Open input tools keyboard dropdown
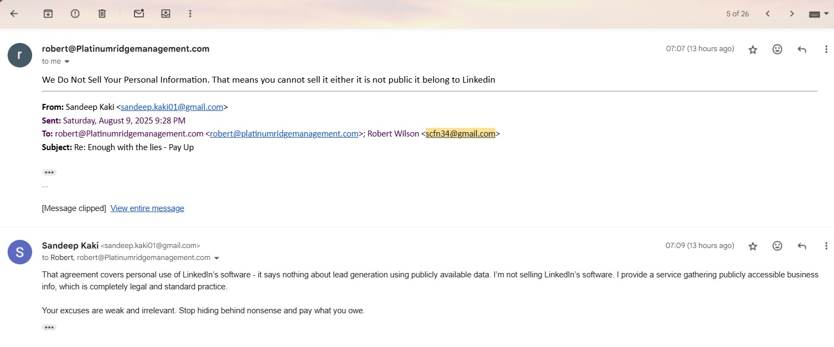 (818, 14)
